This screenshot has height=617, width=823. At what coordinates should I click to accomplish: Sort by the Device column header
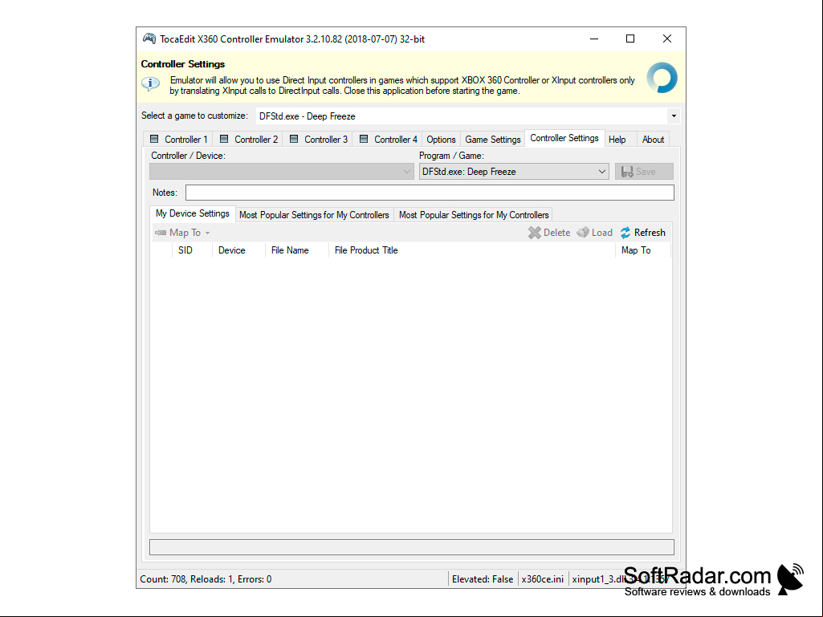(238, 250)
